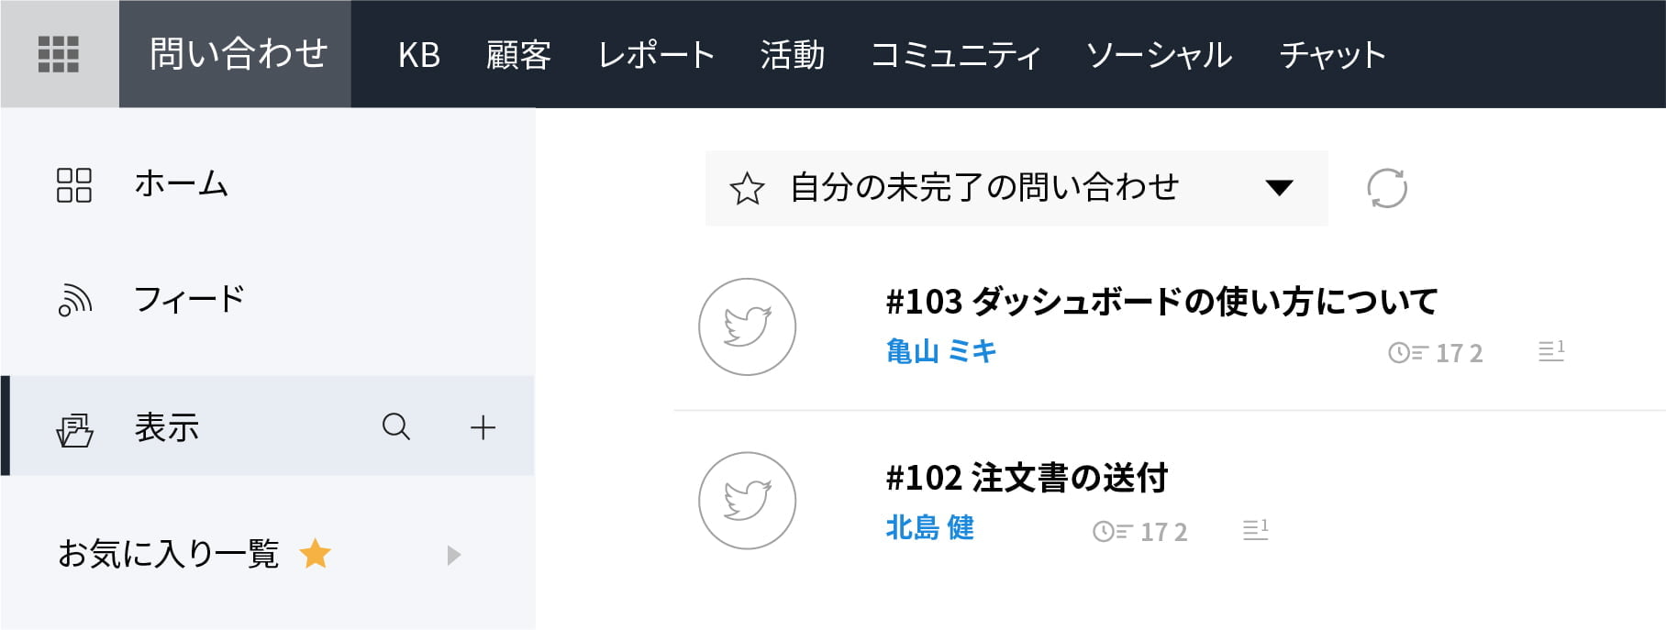Image resolution: width=1666 pixels, height=630 pixels.
Task: Click the plus icon to add a view
Action: (483, 427)
